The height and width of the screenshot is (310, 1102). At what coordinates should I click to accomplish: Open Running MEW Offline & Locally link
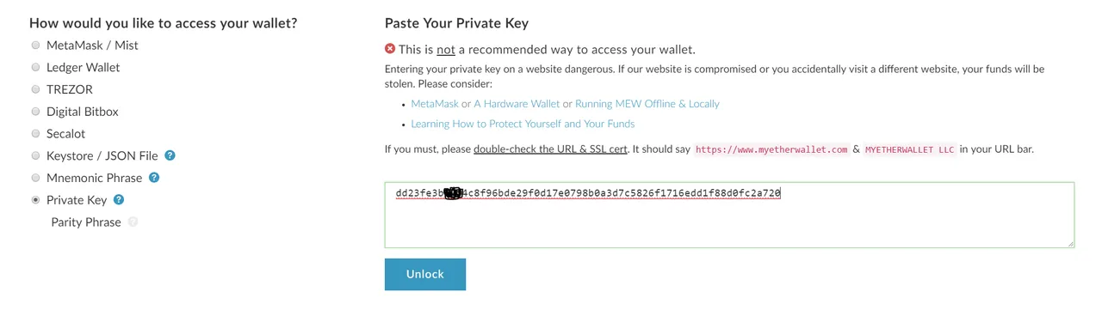tap(647, 104)
